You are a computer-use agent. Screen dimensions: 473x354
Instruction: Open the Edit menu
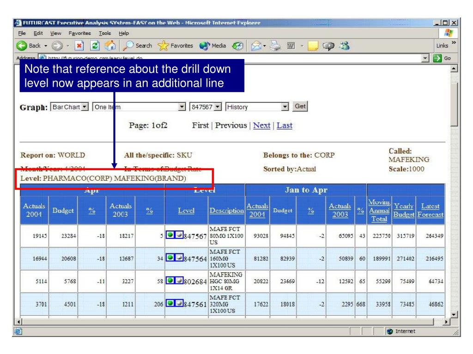coord(38,33)
